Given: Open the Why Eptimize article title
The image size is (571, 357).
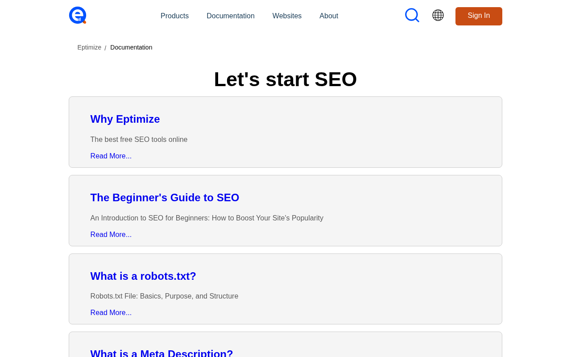Looking at the screenshot, I should click(125, 119).
